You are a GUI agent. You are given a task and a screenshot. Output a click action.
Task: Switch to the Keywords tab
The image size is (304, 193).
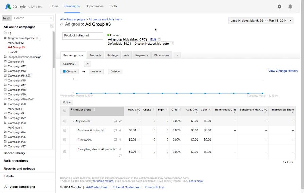click(x=141, y=55)
